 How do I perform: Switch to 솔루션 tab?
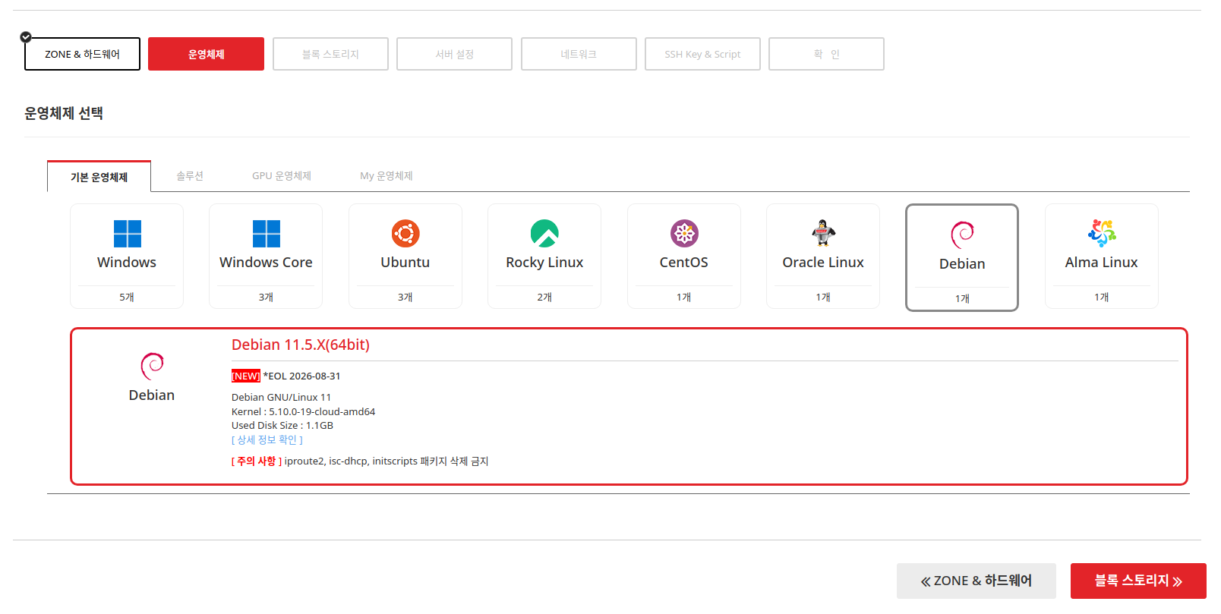(190, 176)
